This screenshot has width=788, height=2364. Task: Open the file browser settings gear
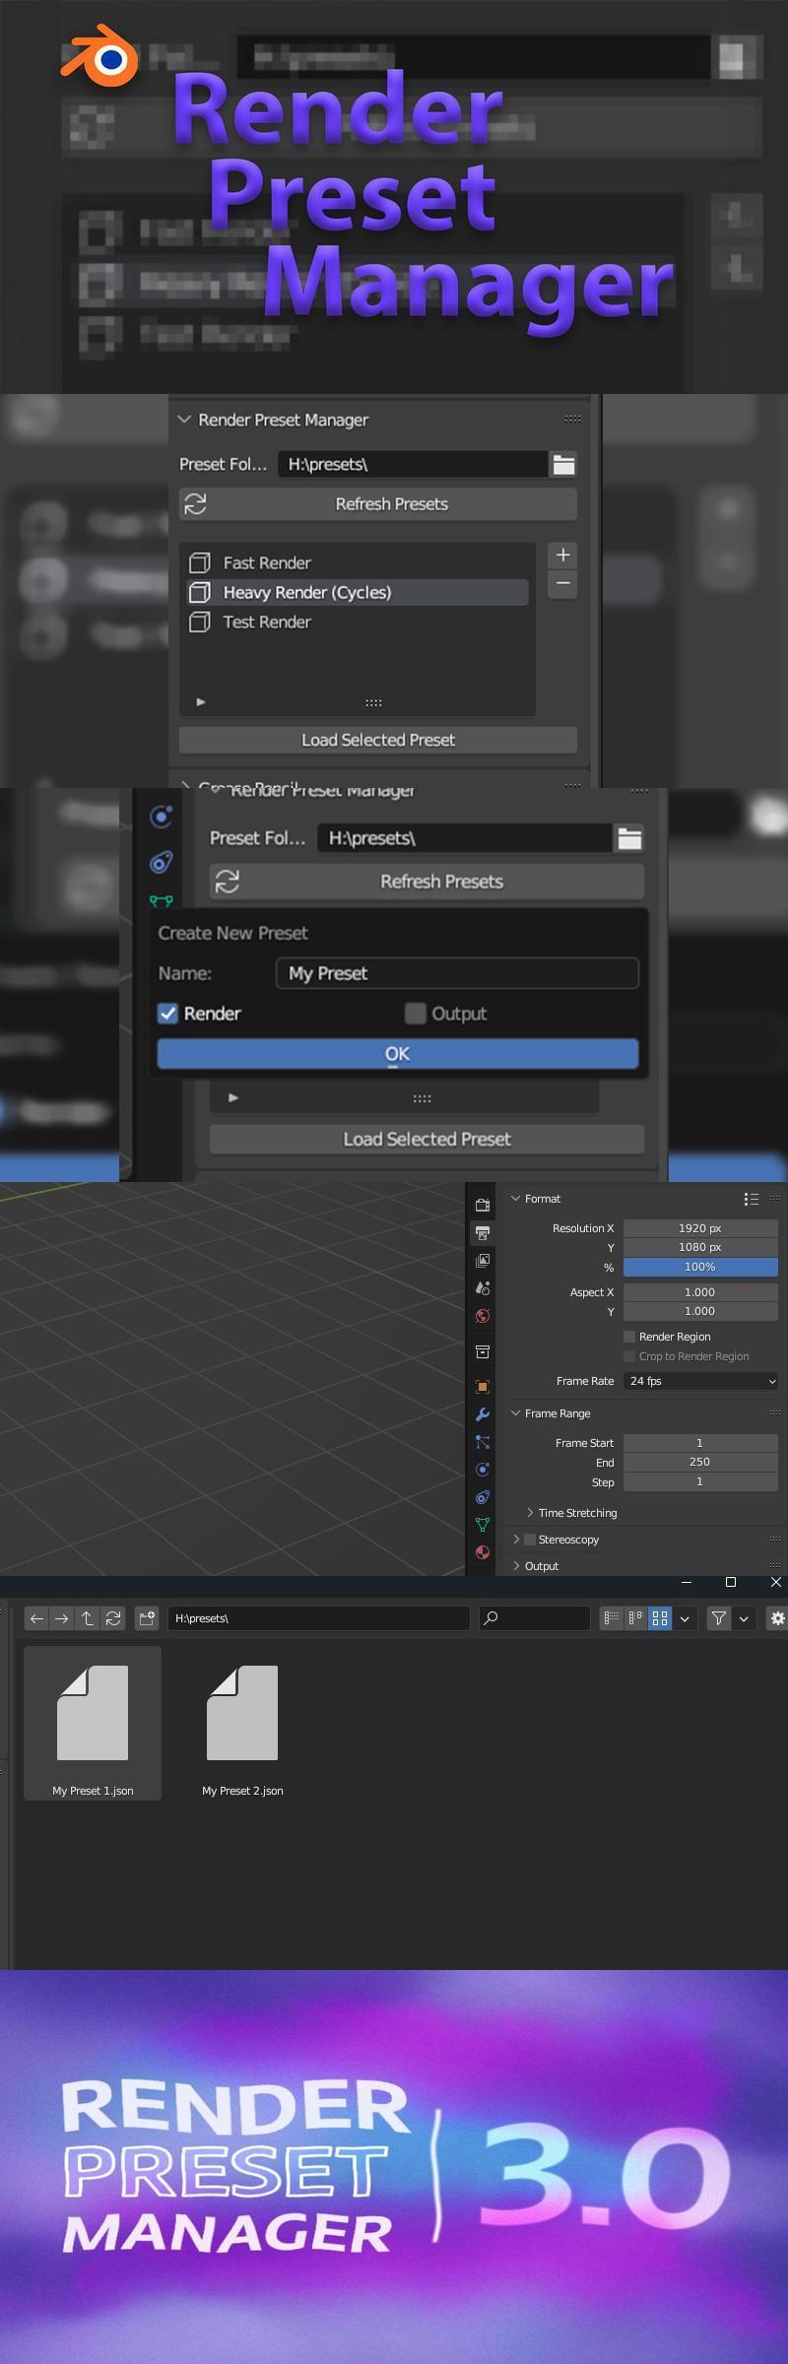(777, 1617)
